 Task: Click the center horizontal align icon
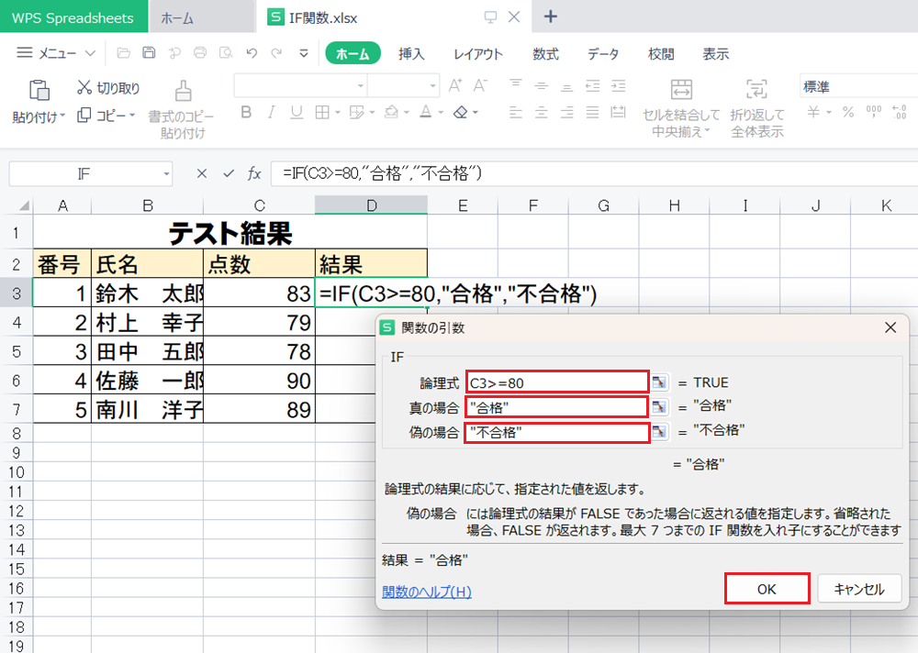point(541,112)
